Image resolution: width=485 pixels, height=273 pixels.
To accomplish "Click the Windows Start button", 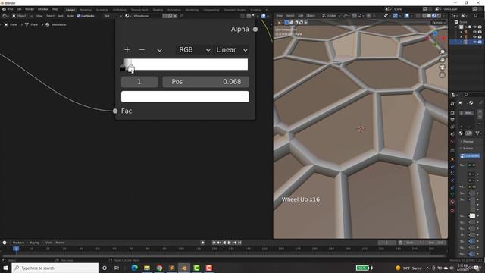I will [x=5, y=268].
